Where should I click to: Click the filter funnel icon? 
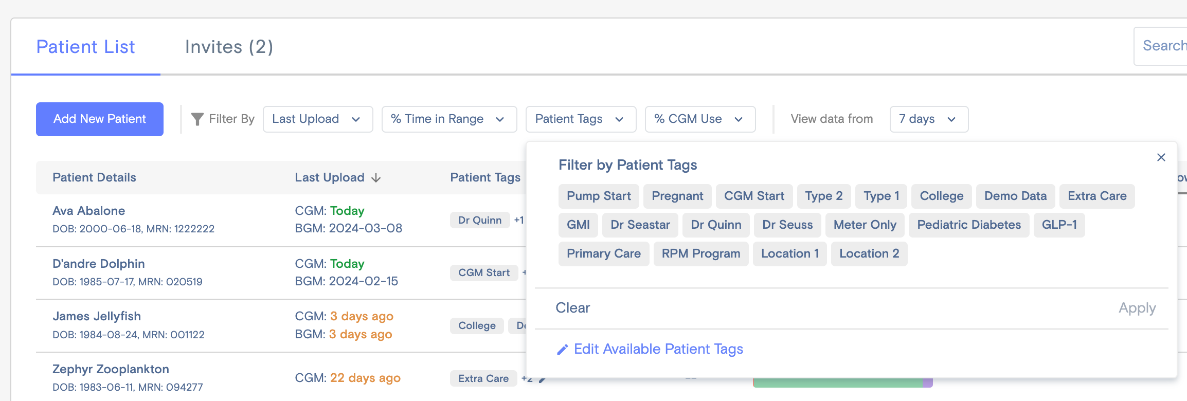click(198, 118)
